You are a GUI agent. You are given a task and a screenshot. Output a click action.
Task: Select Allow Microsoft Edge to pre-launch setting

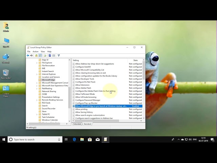(107, 106)
